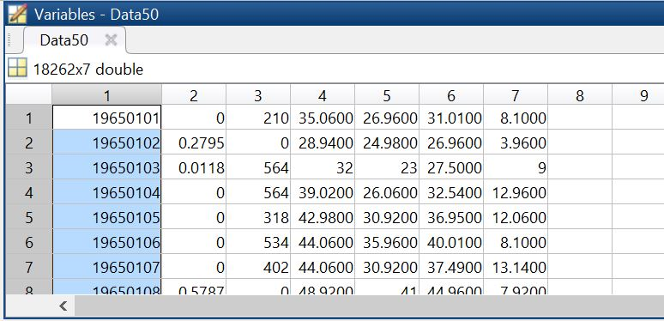Click the Variables editor pencil icon
Screen dimensions: 664x321
[17, 14]
